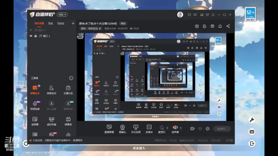Click the 12+ CADPA age rating badge
Screen dimensions: 278x156
tap(250, 14)
